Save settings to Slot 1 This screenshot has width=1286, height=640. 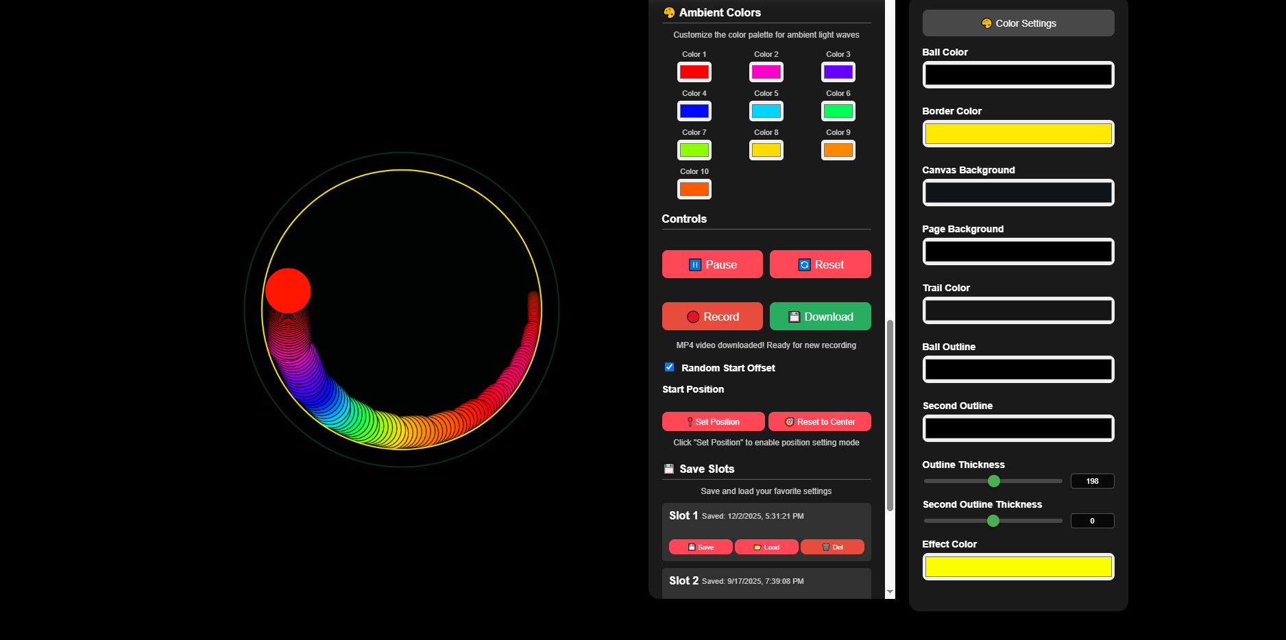point(701,547)
